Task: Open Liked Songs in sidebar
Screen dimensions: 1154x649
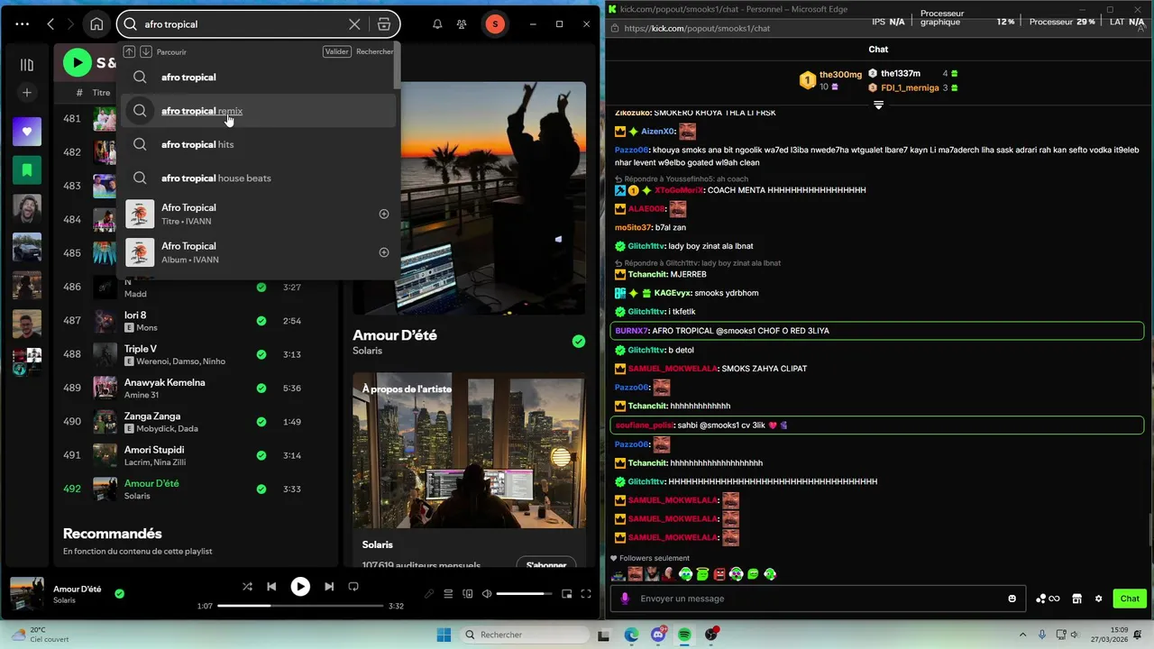Action: (27, 132)
